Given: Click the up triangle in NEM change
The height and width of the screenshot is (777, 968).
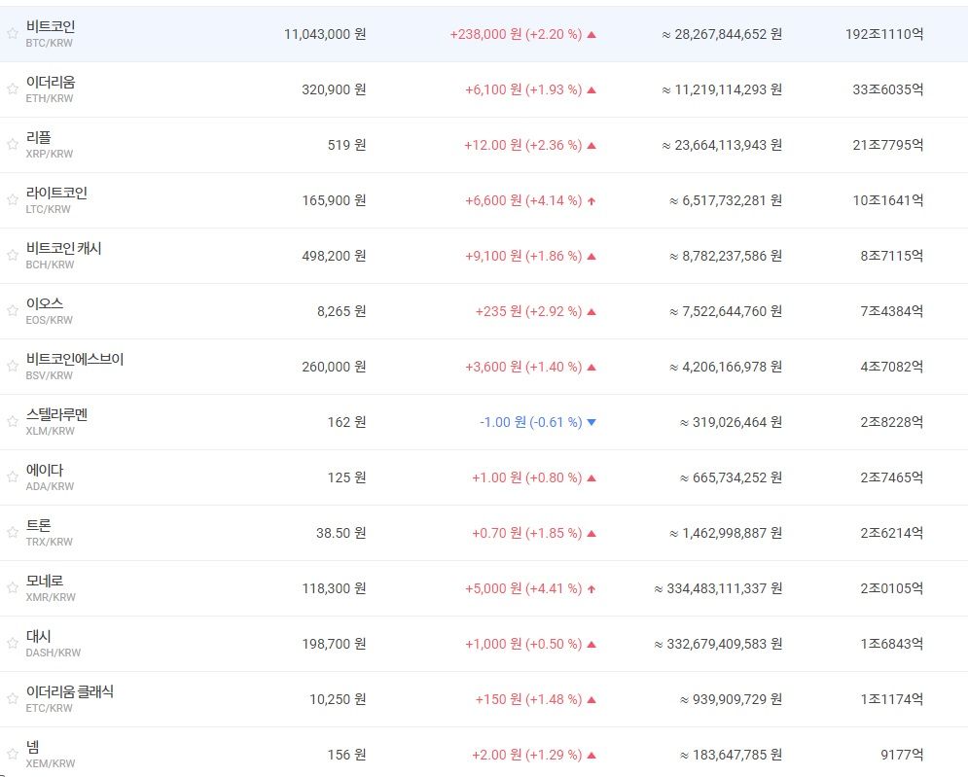Looking at the screenshot, I should [592, 755].
